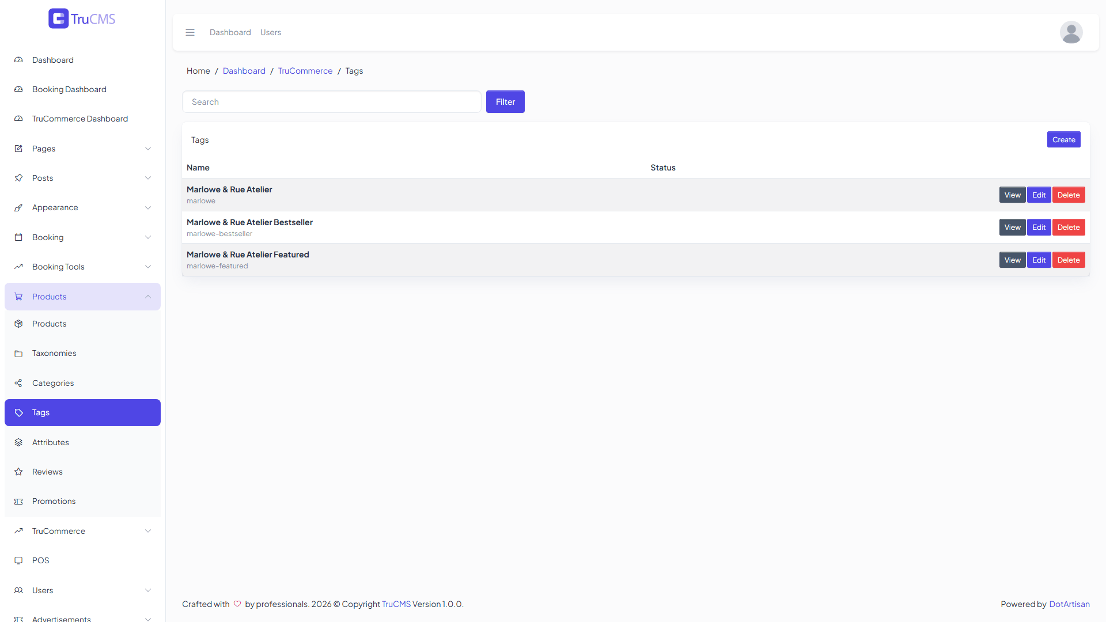1106x622 pixels.
Task: Click the Booking calendar icon
Action: pos(18,237)
